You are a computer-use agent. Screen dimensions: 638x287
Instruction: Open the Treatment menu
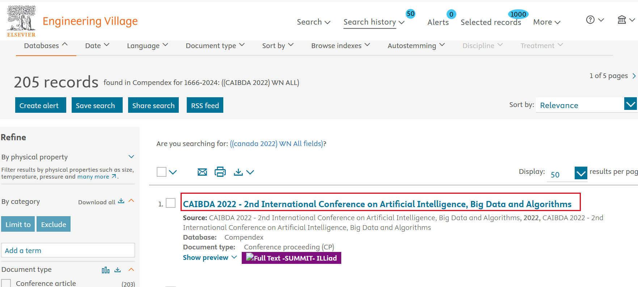coord(542,46)
